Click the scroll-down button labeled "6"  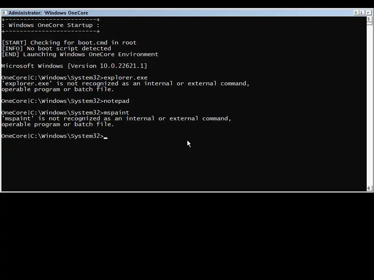(x=369, y=188)
